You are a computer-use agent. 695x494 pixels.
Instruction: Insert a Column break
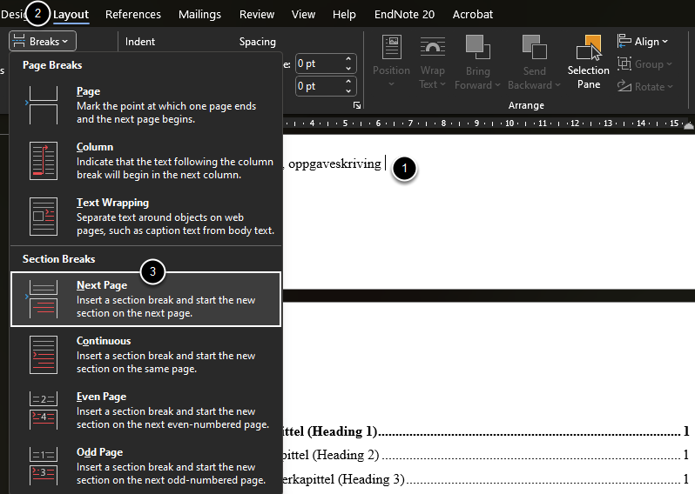tap(145, 160)
